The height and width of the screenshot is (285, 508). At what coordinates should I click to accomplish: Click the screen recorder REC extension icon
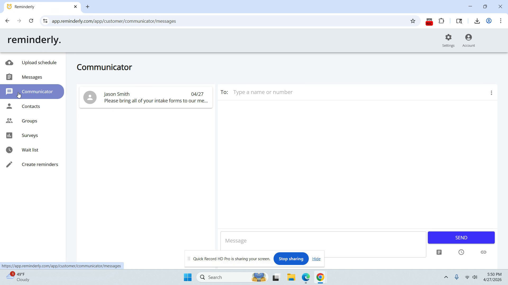(x=429, y=21)
